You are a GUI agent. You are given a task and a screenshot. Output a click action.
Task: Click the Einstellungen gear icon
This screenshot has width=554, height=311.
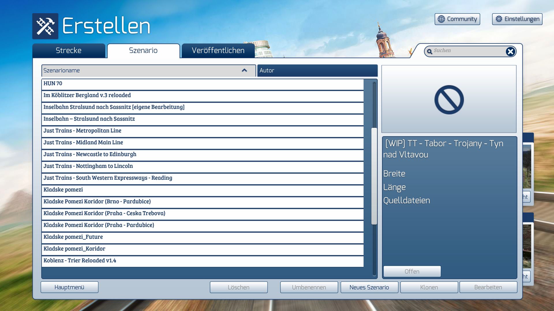click(x=499, y=19)
